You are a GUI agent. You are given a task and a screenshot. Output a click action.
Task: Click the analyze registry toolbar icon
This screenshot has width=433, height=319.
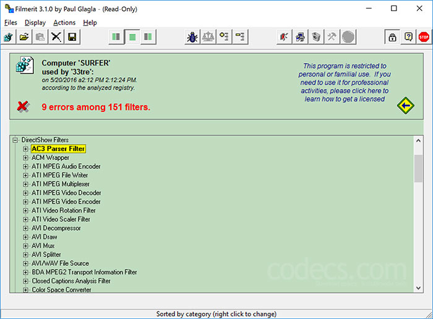(x=9, y=36)
